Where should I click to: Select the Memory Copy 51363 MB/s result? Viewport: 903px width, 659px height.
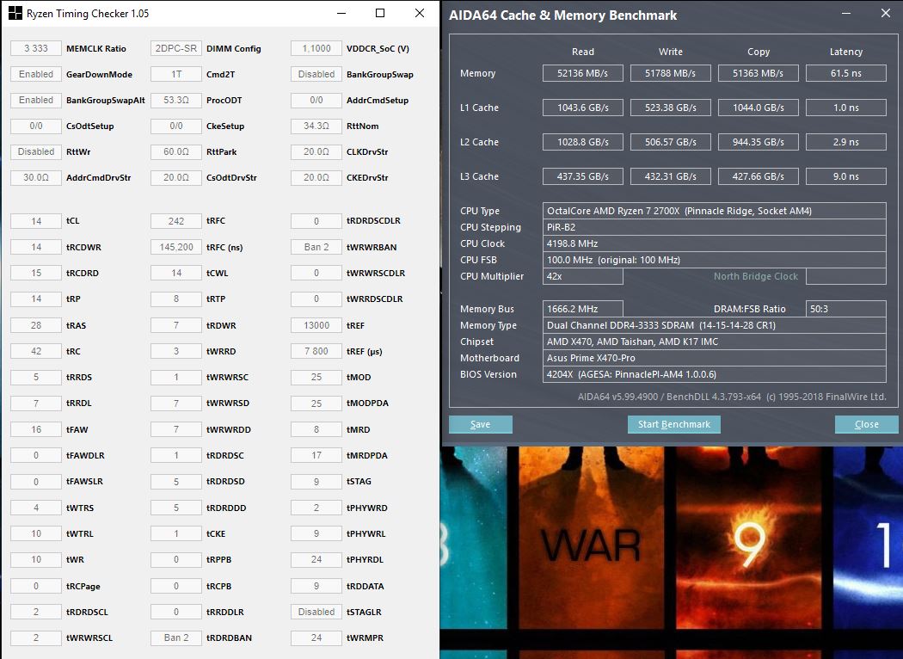point(758,73)
